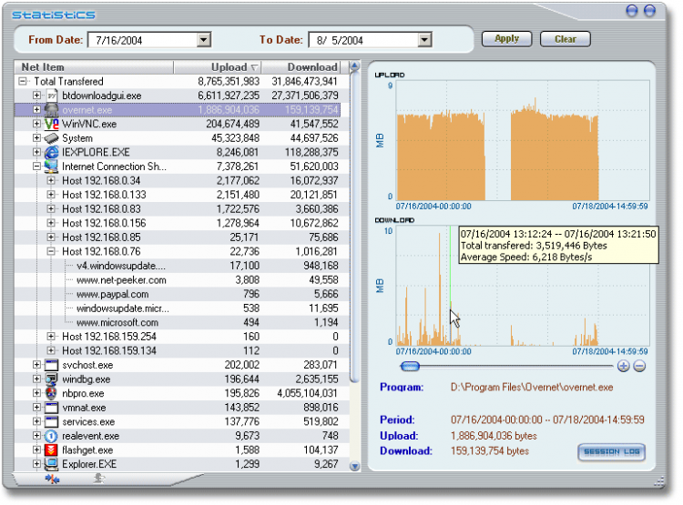Expand the Host 192.168.0.34 node
The image size is (683, 505).
pyautogui.click(x=51, y=181)
